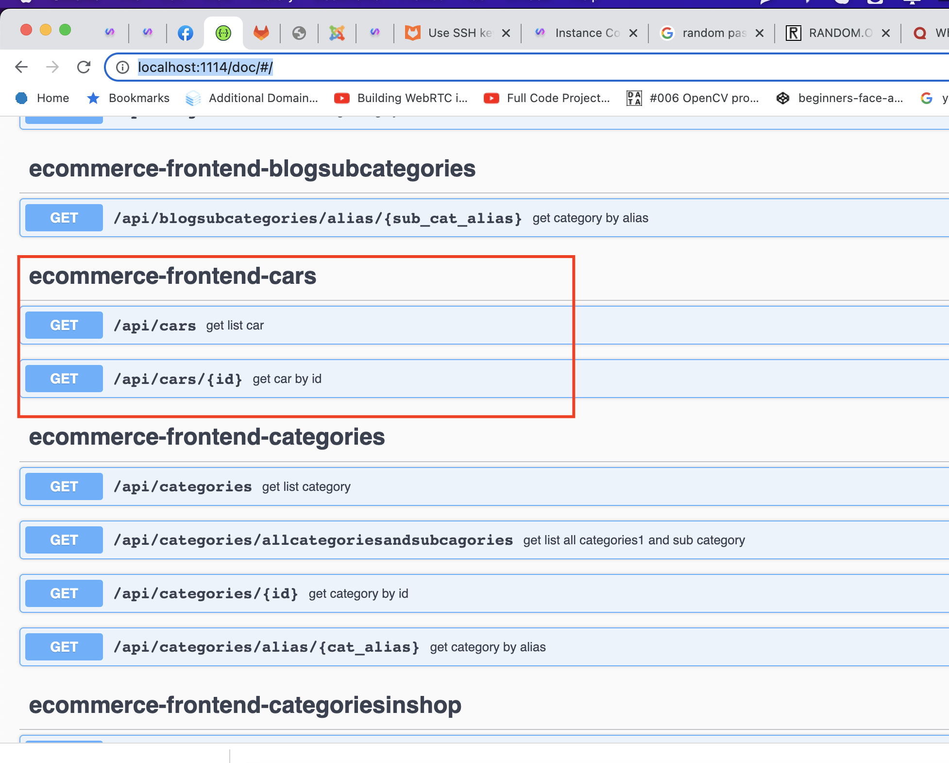
Task: Expand GET /api/blogsubcategories/alias/{sub_cat_alias} endpoint
Action: (x=484, y=218)
